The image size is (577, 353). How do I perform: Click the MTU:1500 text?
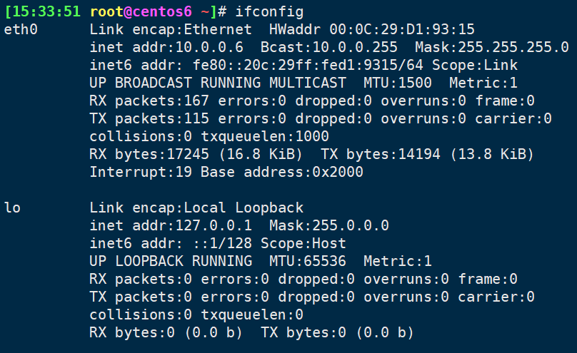coord(398,83)
